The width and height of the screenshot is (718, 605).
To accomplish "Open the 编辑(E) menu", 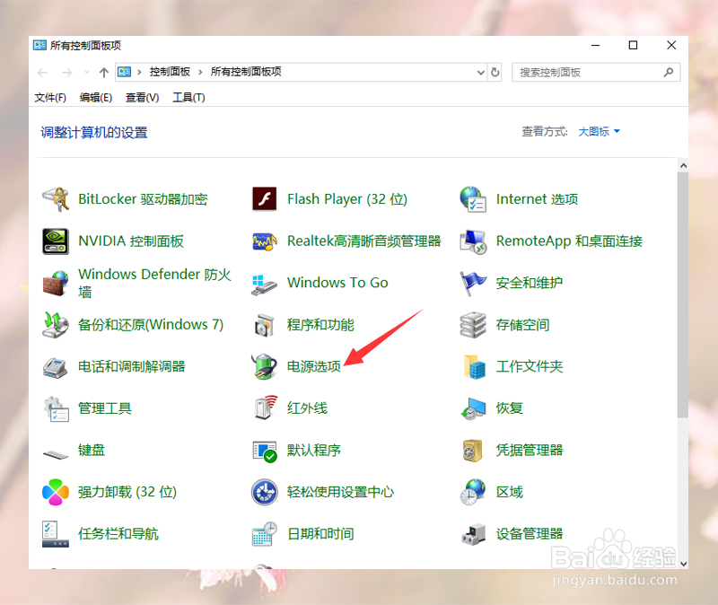I will [96, 98].
